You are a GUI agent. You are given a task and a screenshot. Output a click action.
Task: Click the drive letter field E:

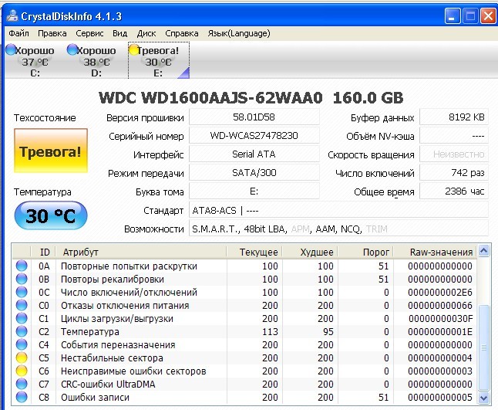click(254, 191)
